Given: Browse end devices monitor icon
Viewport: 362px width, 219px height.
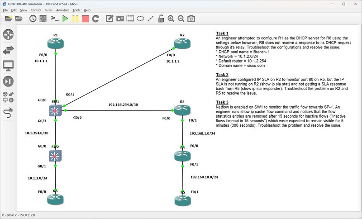Looking at the screenshot, I should tap(8, 66).
